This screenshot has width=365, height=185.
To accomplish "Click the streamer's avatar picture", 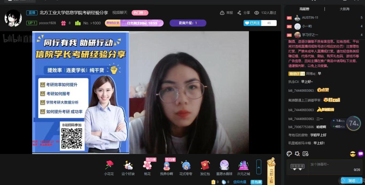I will [x=13, y=18].
